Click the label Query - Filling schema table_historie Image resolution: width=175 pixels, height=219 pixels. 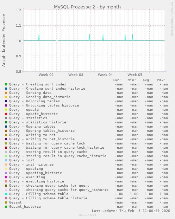pos(48,198)
